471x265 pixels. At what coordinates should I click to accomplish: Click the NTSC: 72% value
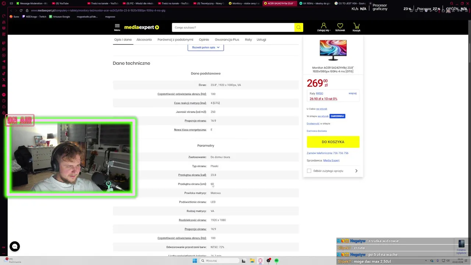coord(217,247)
